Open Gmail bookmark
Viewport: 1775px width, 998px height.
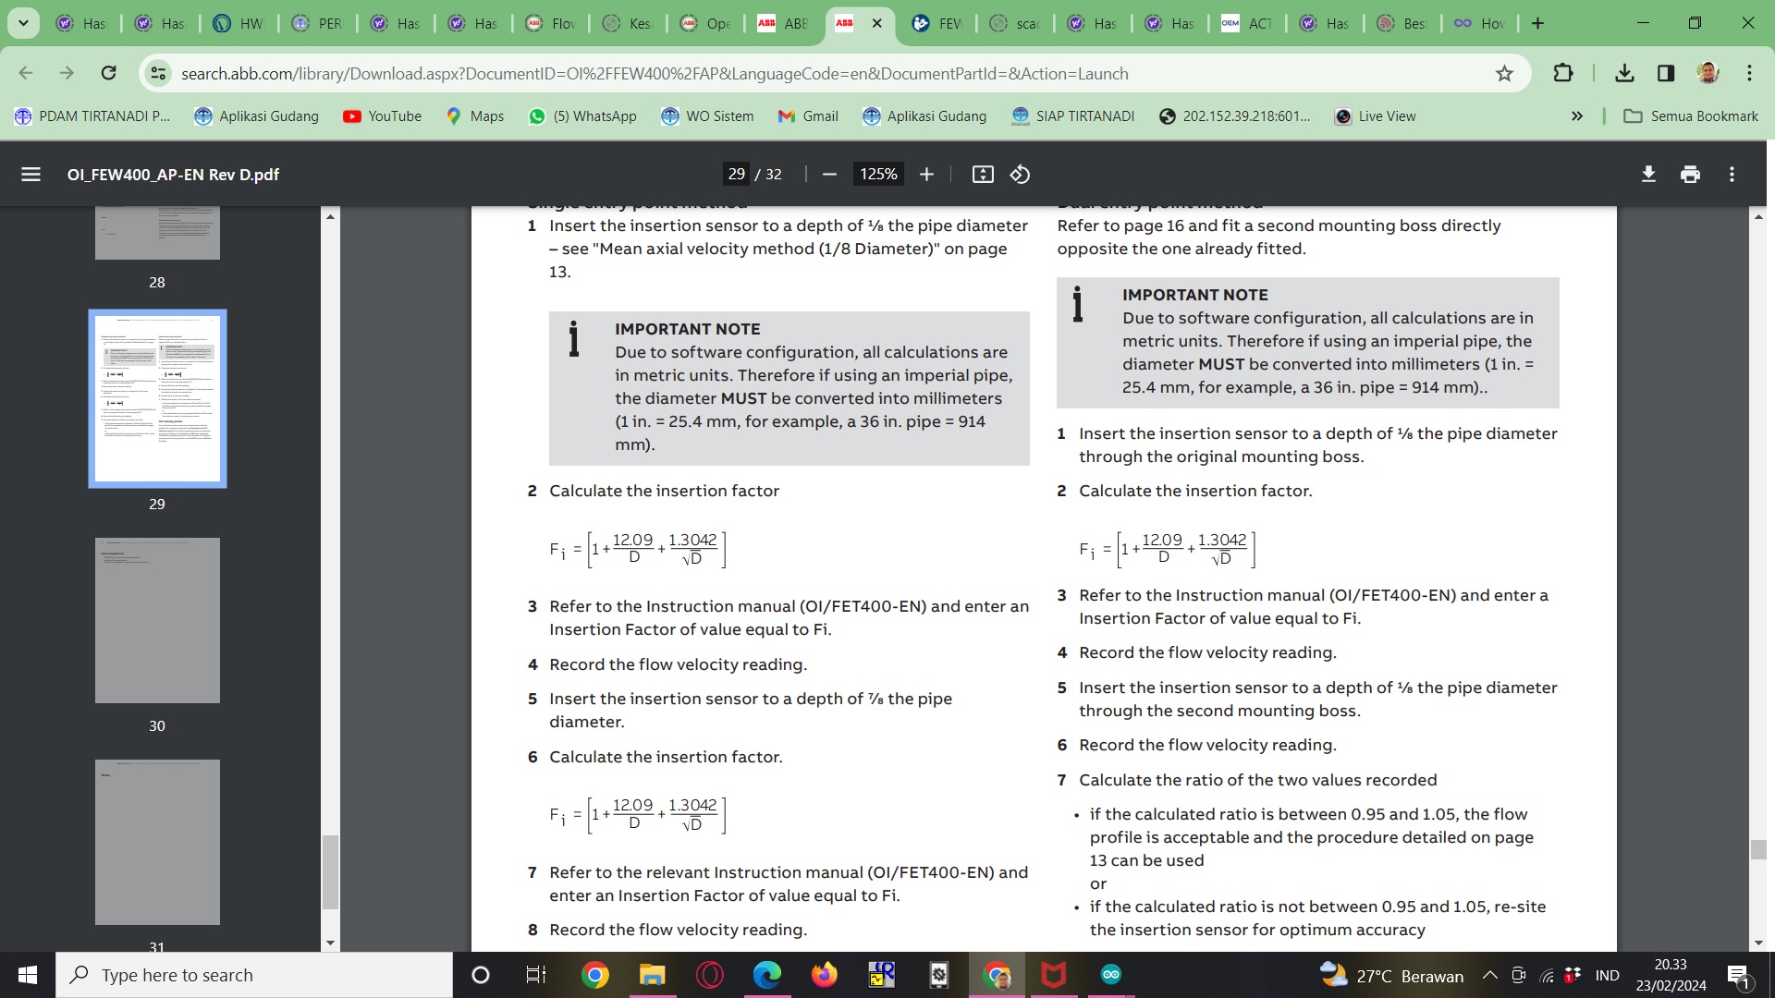pyautogui.click(x=808, y=116)
